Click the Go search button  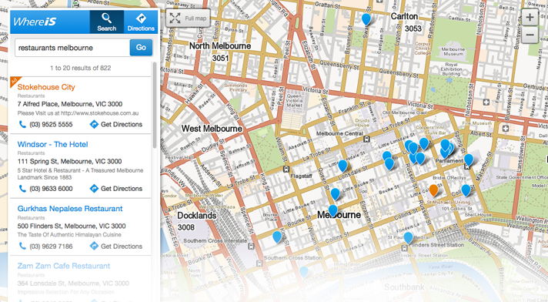pos(141,48)
